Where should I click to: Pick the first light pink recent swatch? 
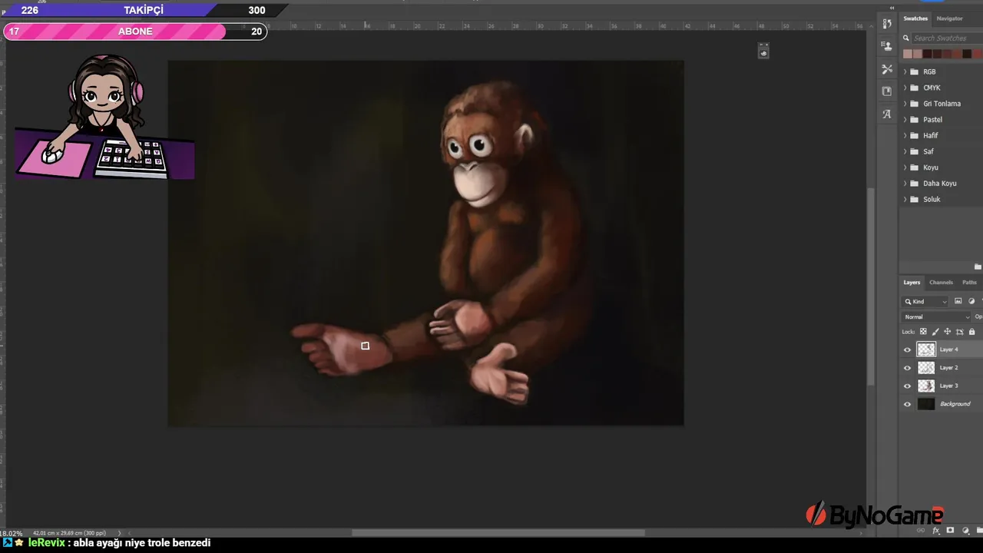(x=908, y=54)
